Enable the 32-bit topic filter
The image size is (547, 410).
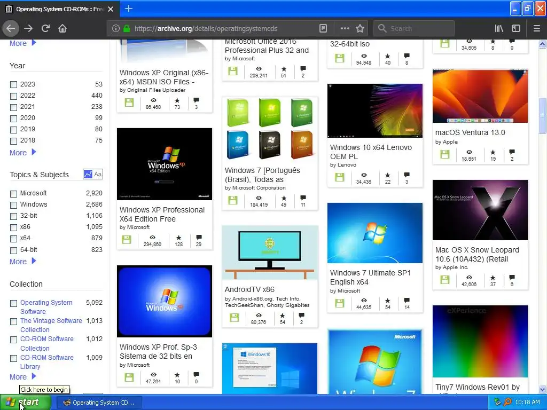point(13,216)
